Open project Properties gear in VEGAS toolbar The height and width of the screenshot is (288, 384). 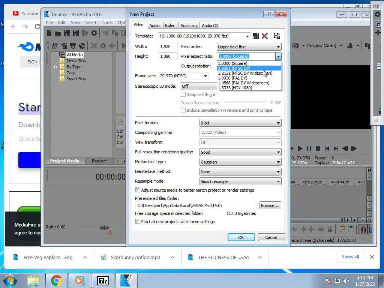tap(94, 33)
